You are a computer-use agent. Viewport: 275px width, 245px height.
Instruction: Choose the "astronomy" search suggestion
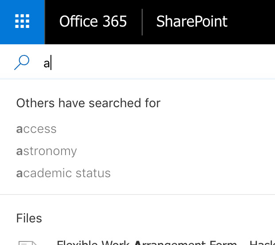(x=46, y=151)
